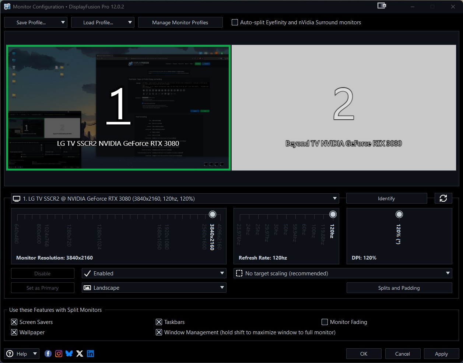Click the Cancel button

[x=403, y=354]
